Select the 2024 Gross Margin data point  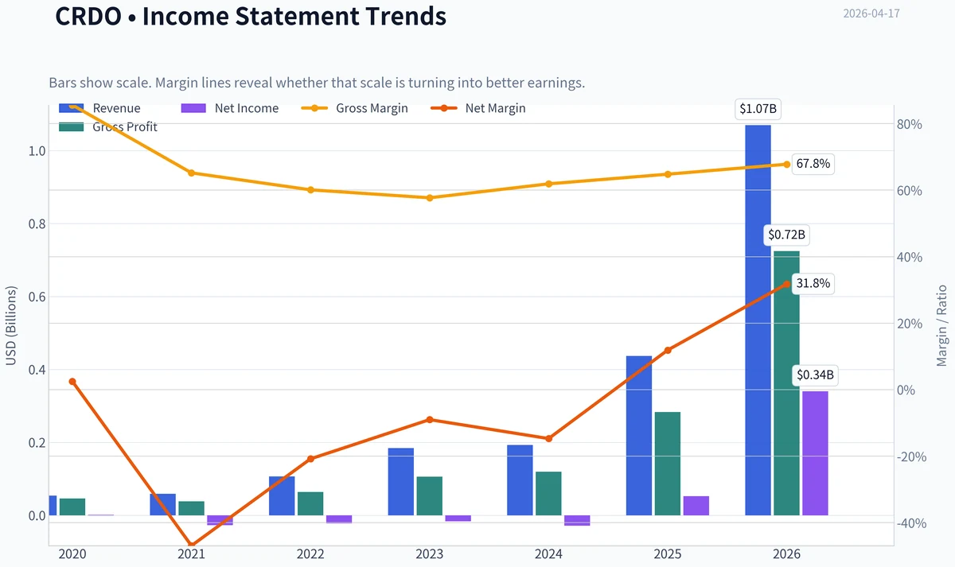(x=548, y=184)
